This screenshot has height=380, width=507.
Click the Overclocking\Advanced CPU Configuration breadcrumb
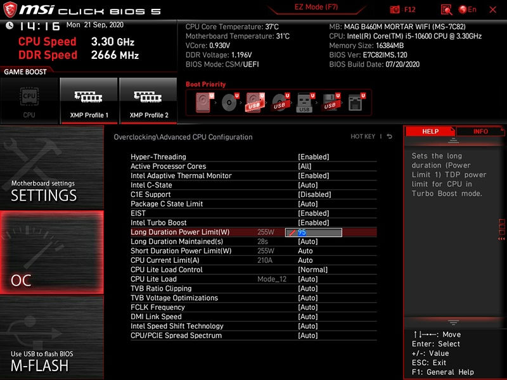click(183, 137)
